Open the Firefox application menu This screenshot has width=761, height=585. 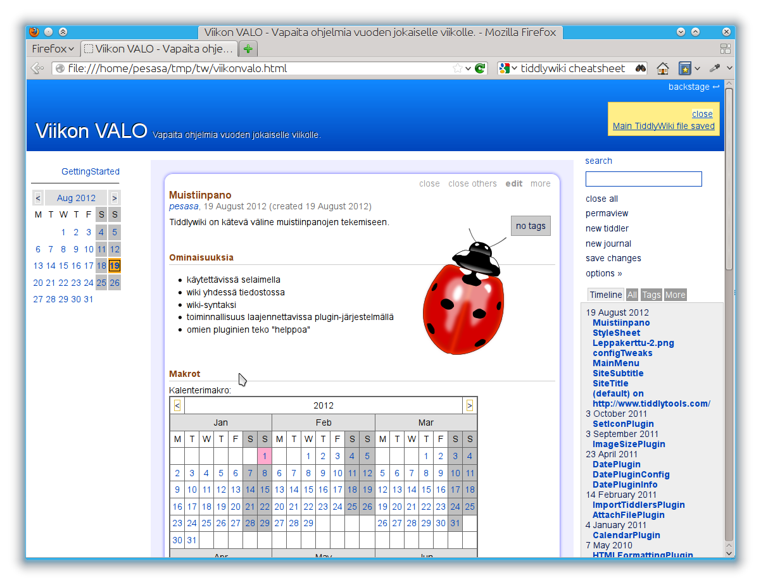click(x=53, y=49)
